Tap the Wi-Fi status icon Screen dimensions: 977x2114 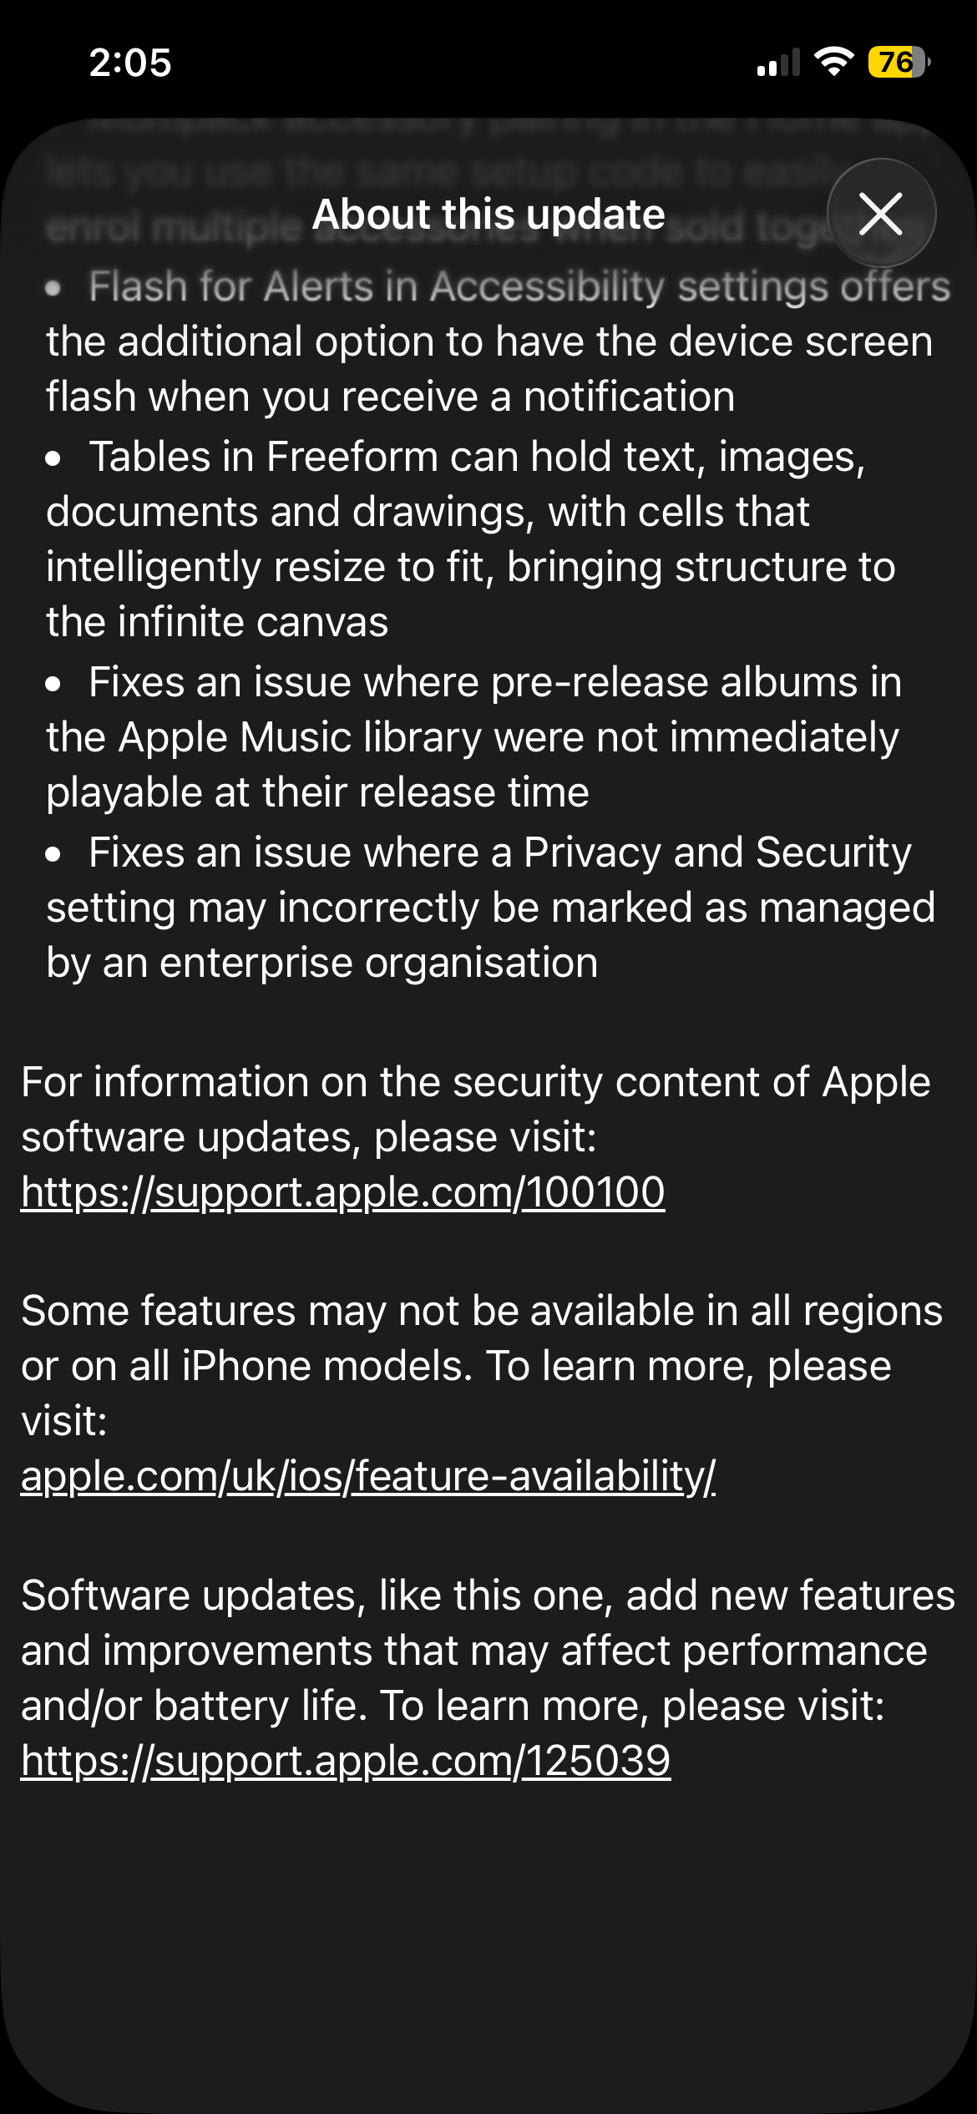pyautogui.click(x=833, y=62)
